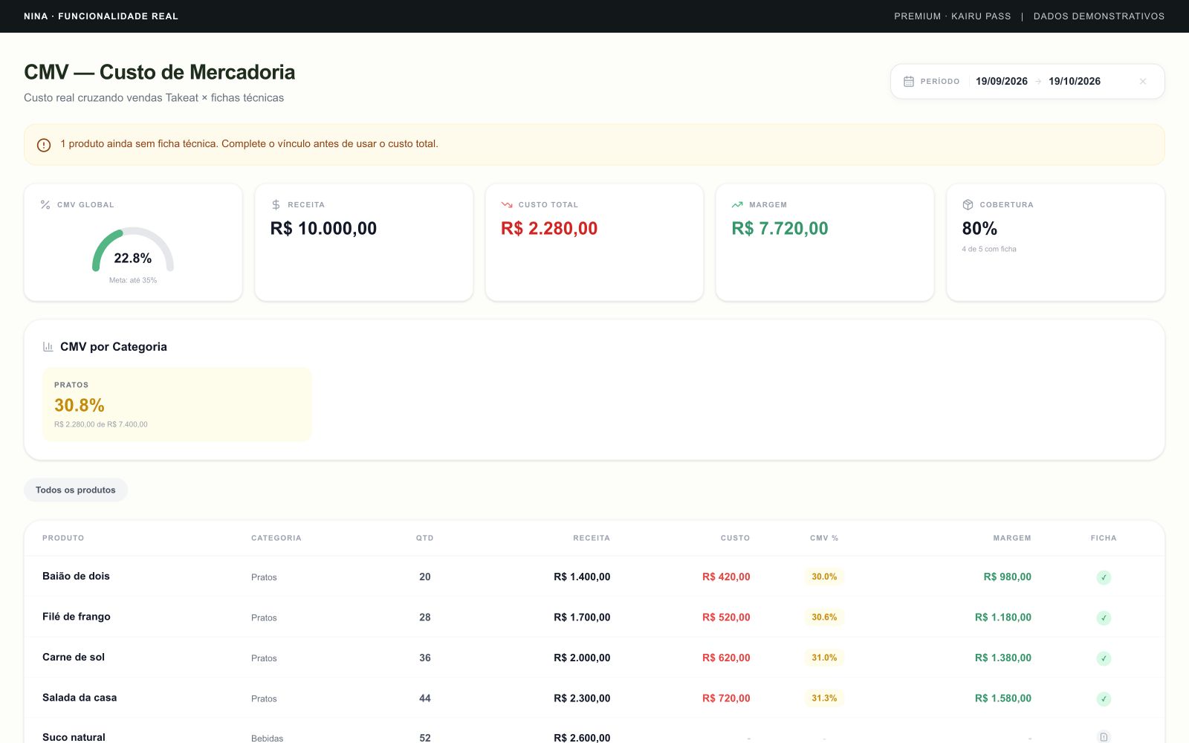Edit the end date 19/10/2026
1189x743 pixels.
click(1075, 82)
